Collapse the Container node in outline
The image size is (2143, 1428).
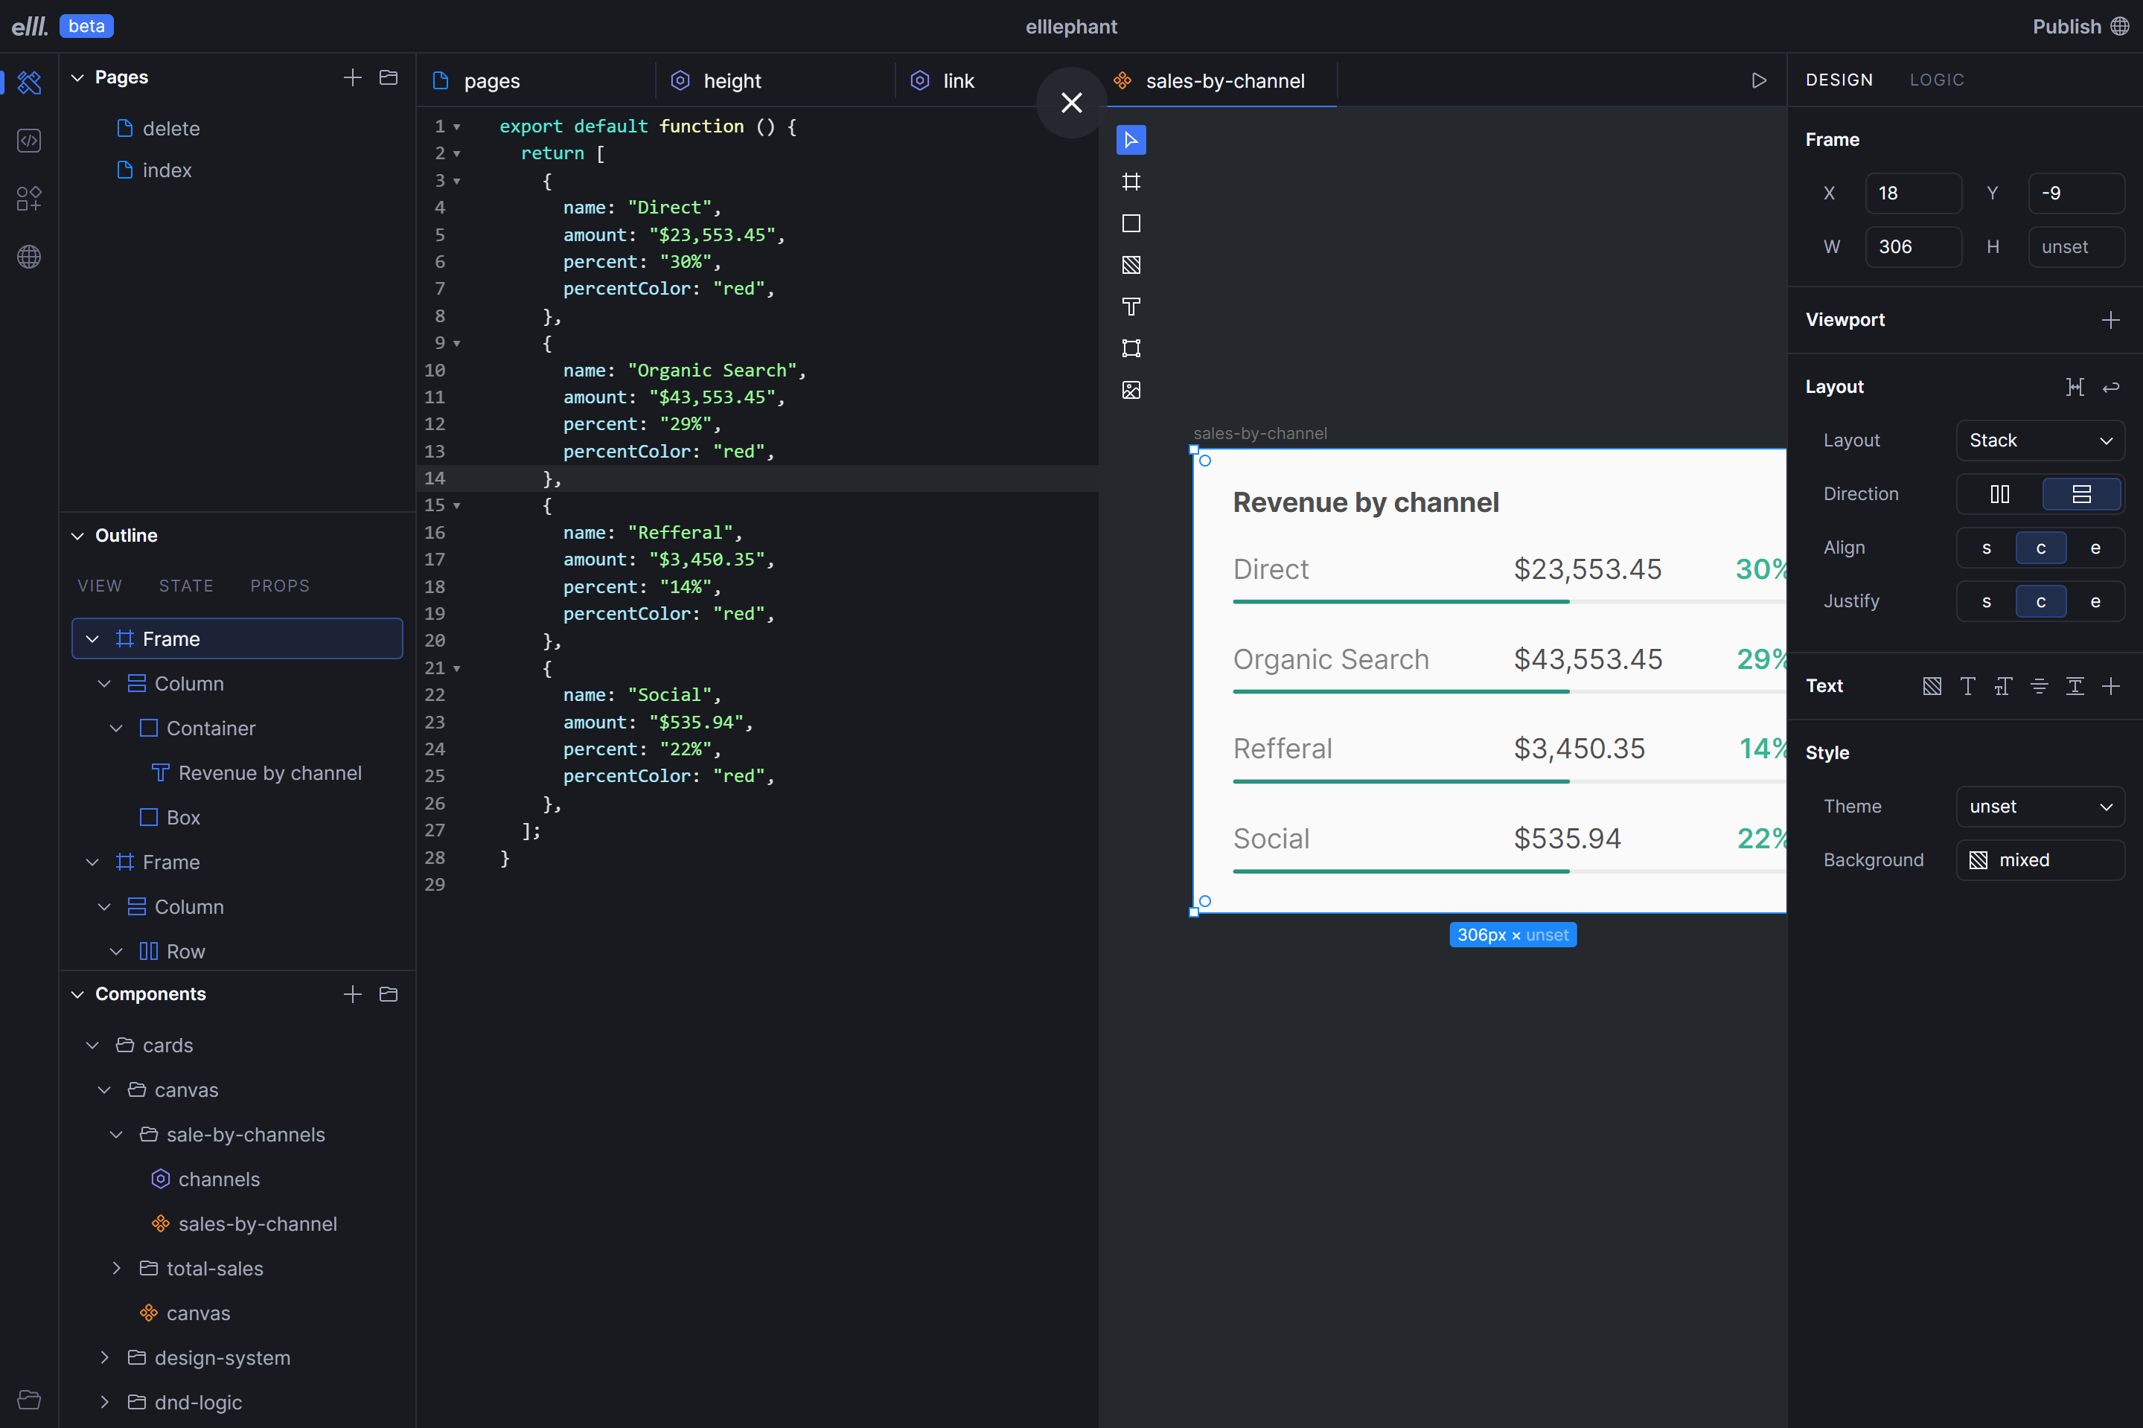(115, 729)
